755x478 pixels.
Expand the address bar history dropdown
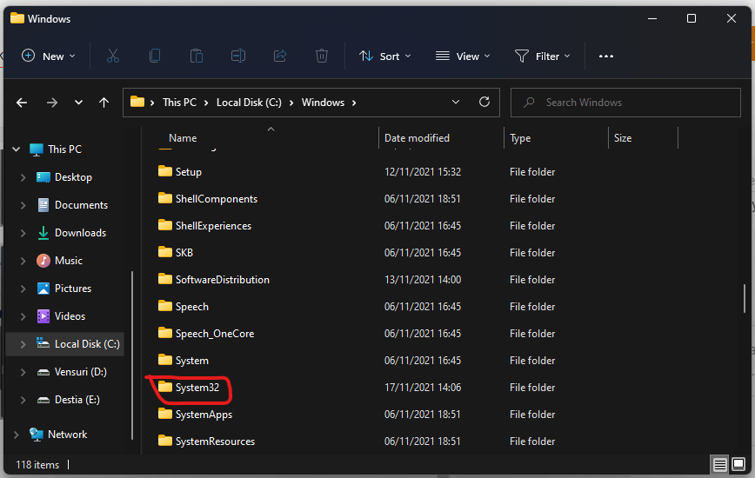tap(456, 102)
